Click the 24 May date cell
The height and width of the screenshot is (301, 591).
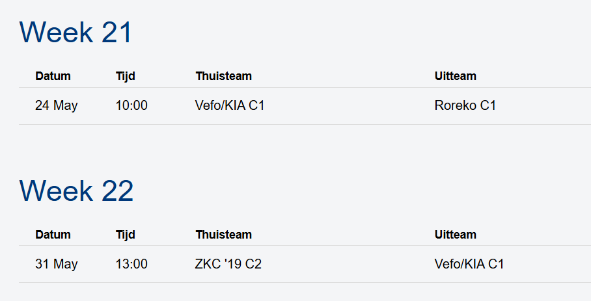pos(57,105)
